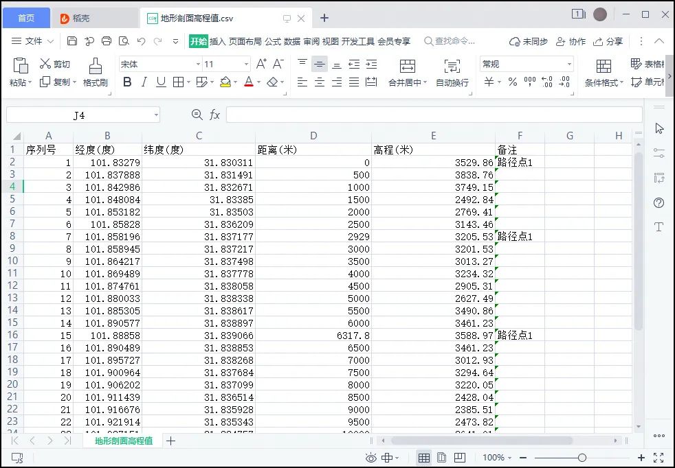The image size is (675, 468).
Task: Click the 分享 share button
Action: tap(608, 41)
